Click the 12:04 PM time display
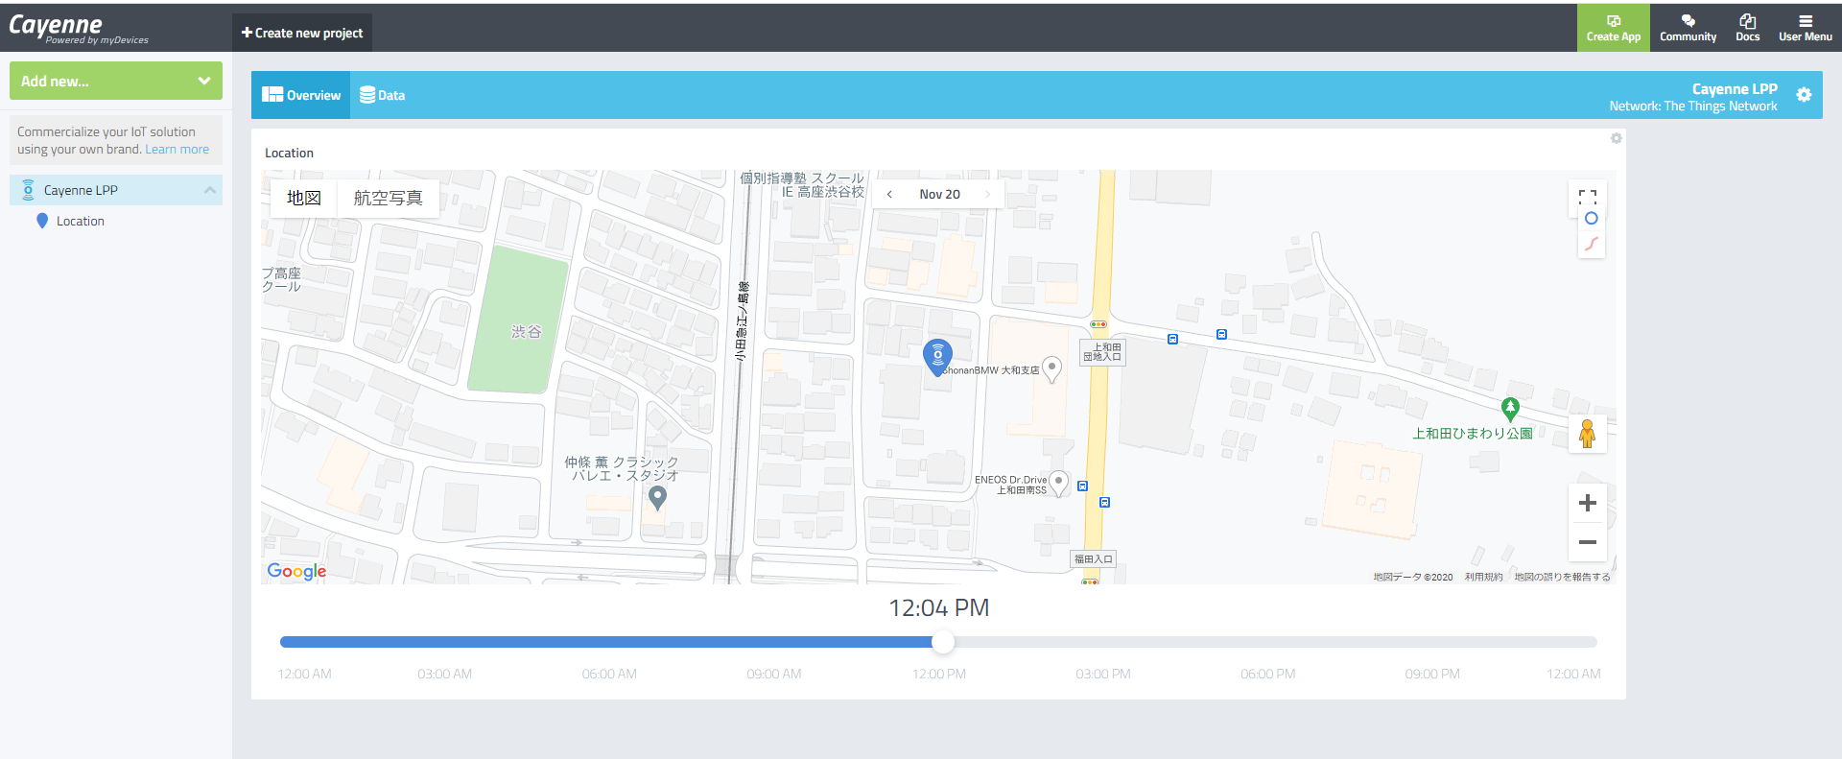The height and width of the screenshot is (759, 1842). pyautogui.click(x=938, y=607)
